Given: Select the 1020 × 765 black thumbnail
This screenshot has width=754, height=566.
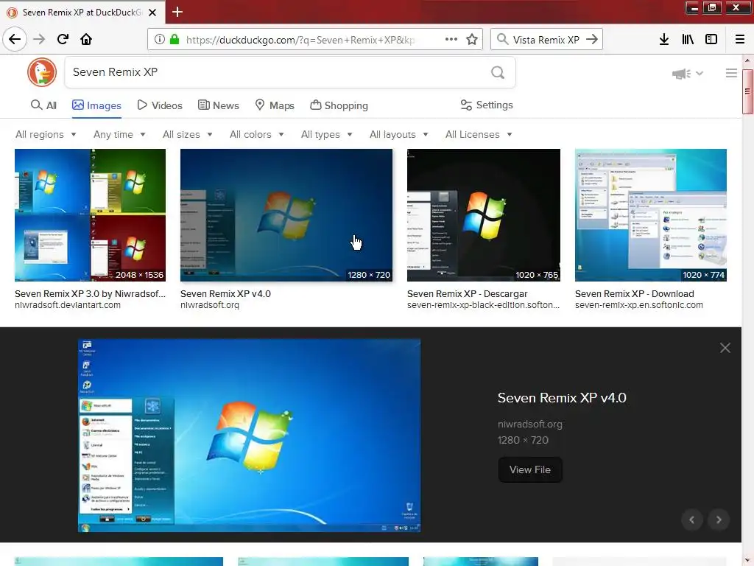Looking at the screenshot, I should [484, 215].
